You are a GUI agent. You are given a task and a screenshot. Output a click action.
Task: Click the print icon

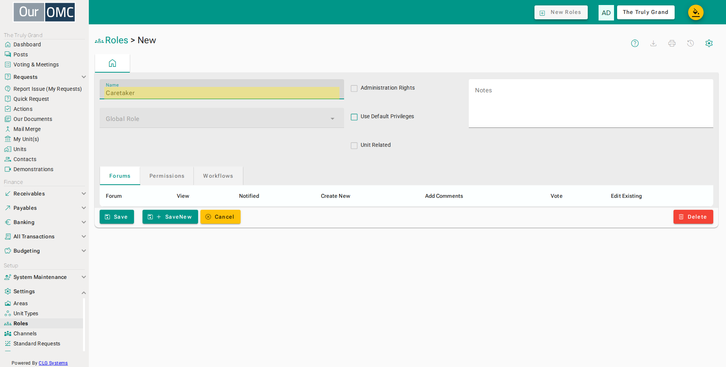coord(672,43)
